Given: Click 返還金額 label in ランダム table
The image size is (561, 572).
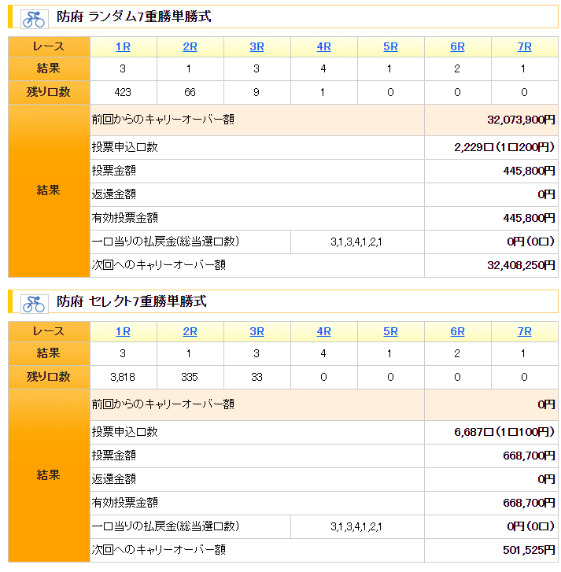Looking at the screenshot, I should tap(114, 194).
